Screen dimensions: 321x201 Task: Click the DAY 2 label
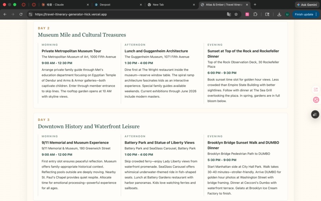point(43,28)
